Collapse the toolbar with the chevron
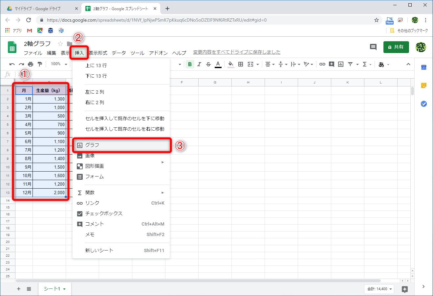 tap(408, 64)
